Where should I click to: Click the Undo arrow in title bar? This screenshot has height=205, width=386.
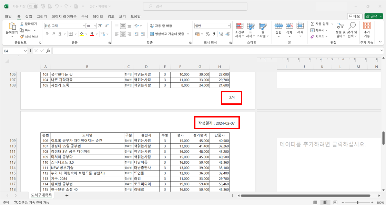pos(57,7)
